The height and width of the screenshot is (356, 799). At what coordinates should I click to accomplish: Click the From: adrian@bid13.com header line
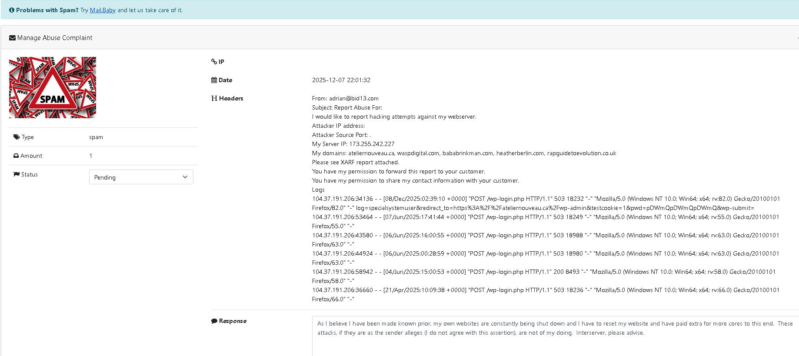click(x=345, y=98)
